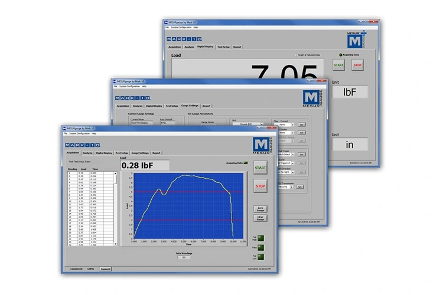Open the Analysis tab in the front window

[87, 153]
